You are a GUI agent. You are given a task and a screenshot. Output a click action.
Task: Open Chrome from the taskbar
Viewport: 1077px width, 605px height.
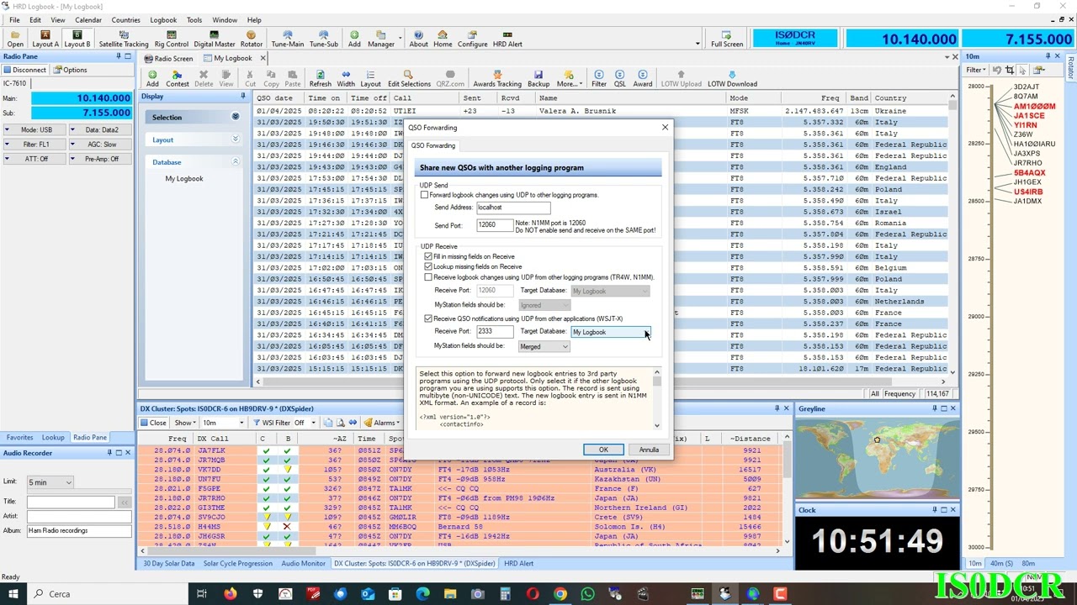pyautogui.click(x=560, y=594)
